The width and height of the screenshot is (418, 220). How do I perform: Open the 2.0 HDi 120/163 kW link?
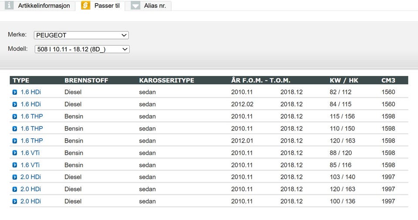pyautogui.click(x=30, y=189)
